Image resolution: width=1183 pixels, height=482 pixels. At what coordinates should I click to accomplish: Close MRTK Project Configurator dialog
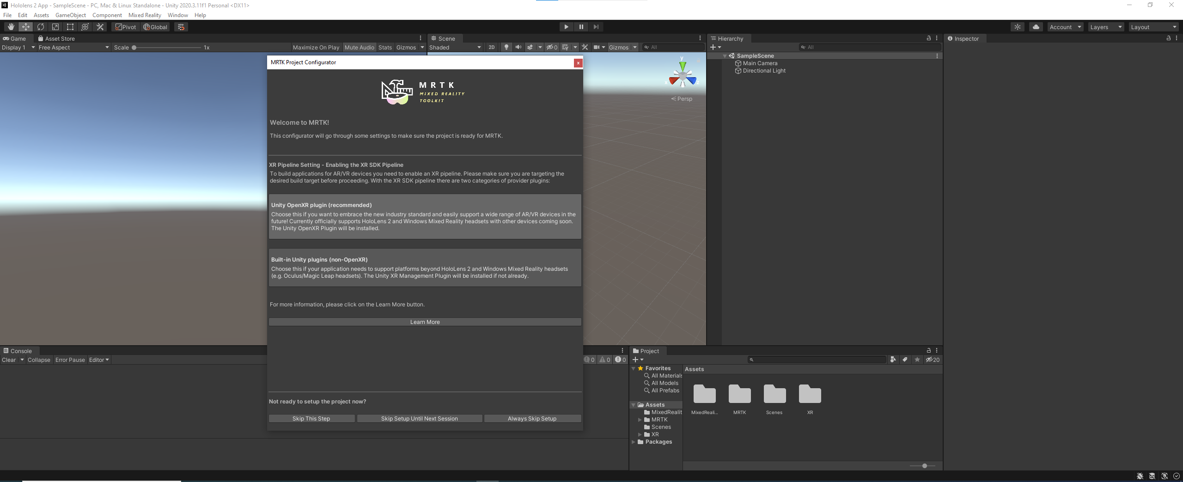pos(578,63)
